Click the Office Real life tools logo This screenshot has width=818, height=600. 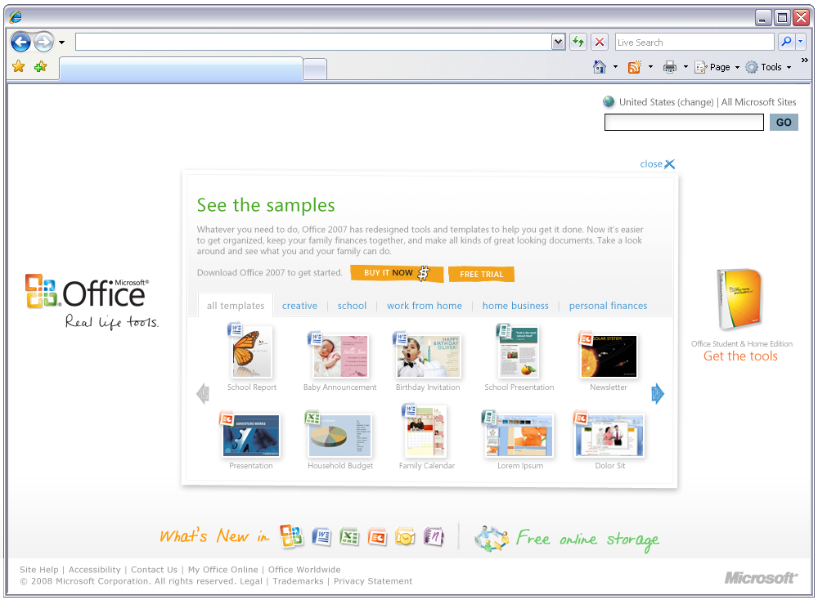point(92,302)
